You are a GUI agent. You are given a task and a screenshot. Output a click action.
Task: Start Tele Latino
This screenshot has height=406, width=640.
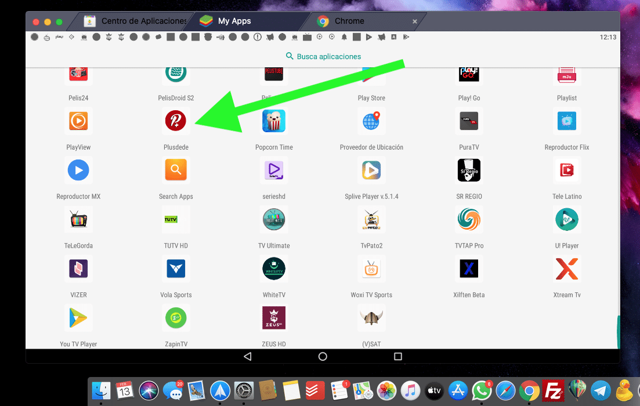click(566, 171)
